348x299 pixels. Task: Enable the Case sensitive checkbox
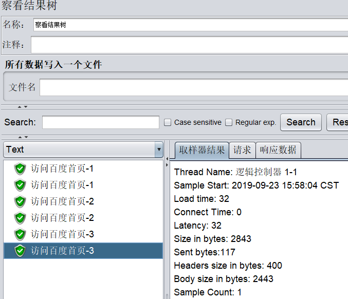pyautogui.click(x=168, y=122)
